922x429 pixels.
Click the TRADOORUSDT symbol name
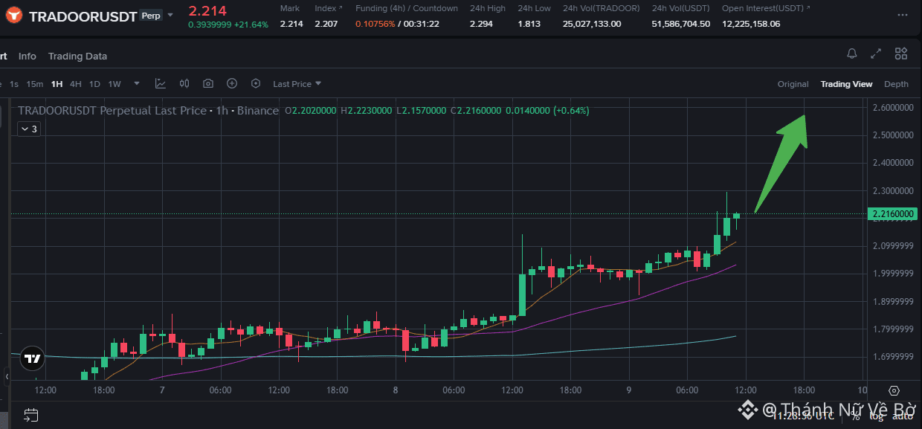[x=83, y=16]
